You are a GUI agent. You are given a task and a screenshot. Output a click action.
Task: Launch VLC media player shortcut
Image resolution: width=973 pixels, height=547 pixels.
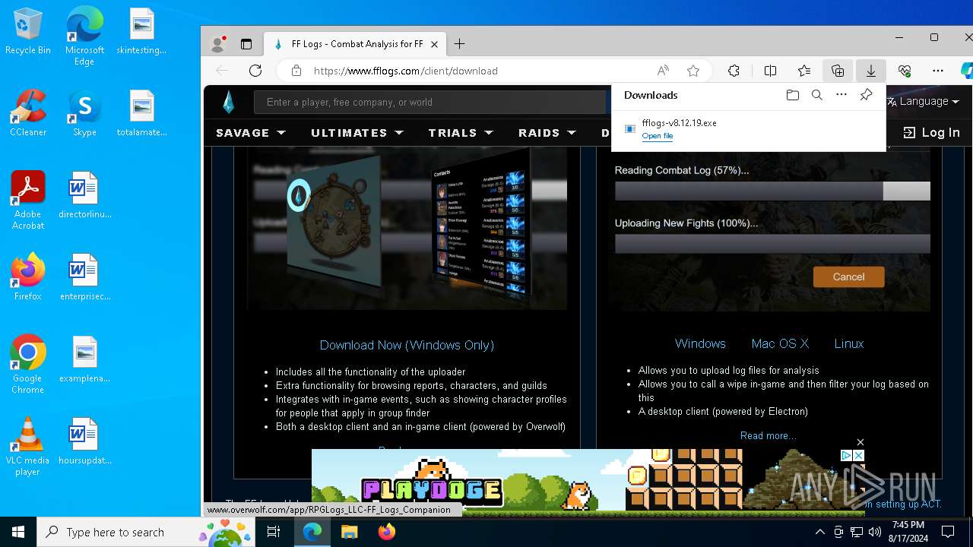click(x=28, y=447)
